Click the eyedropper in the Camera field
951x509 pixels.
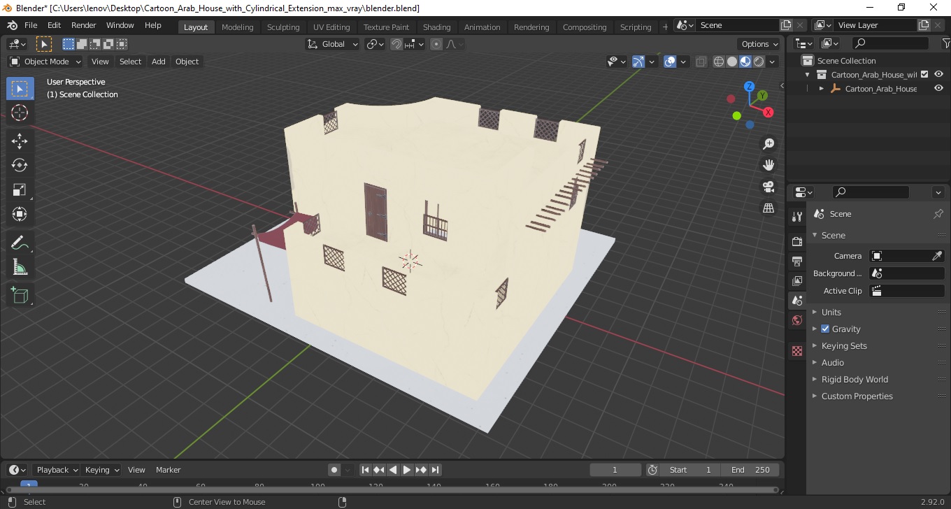[x=937, y=256]
